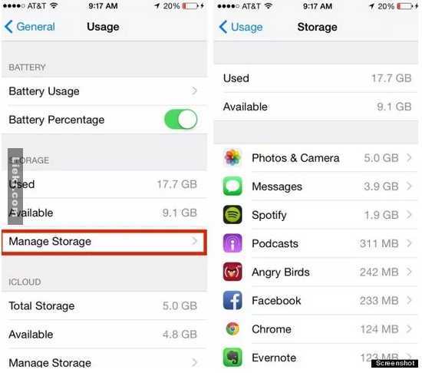Select the Podcasts 311 MB entry
Image resolution: width=422 pixels, height=373 pixels.
(316, 243)
